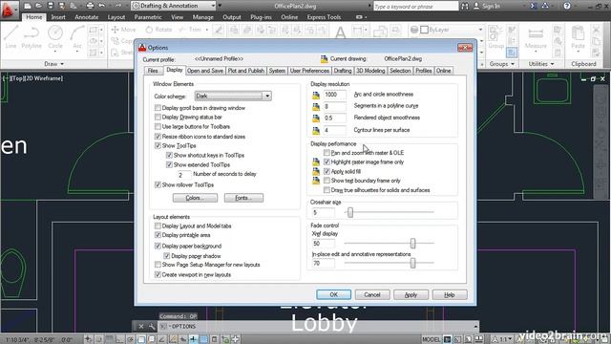The image size is (611, 344).
Task: Open the Circle tool dropdown arrow
Action: 55,51
